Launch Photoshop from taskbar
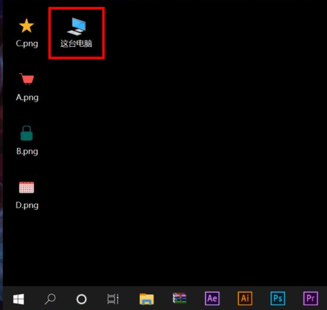The width and height of the screenshot is (327, 310). pos(278,299)
